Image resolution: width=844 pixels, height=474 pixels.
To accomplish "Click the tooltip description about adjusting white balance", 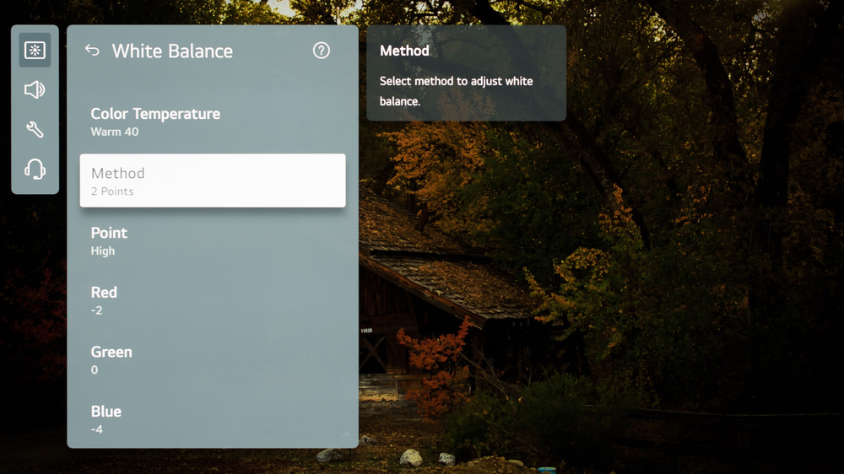I will click(x=456, y=91).
